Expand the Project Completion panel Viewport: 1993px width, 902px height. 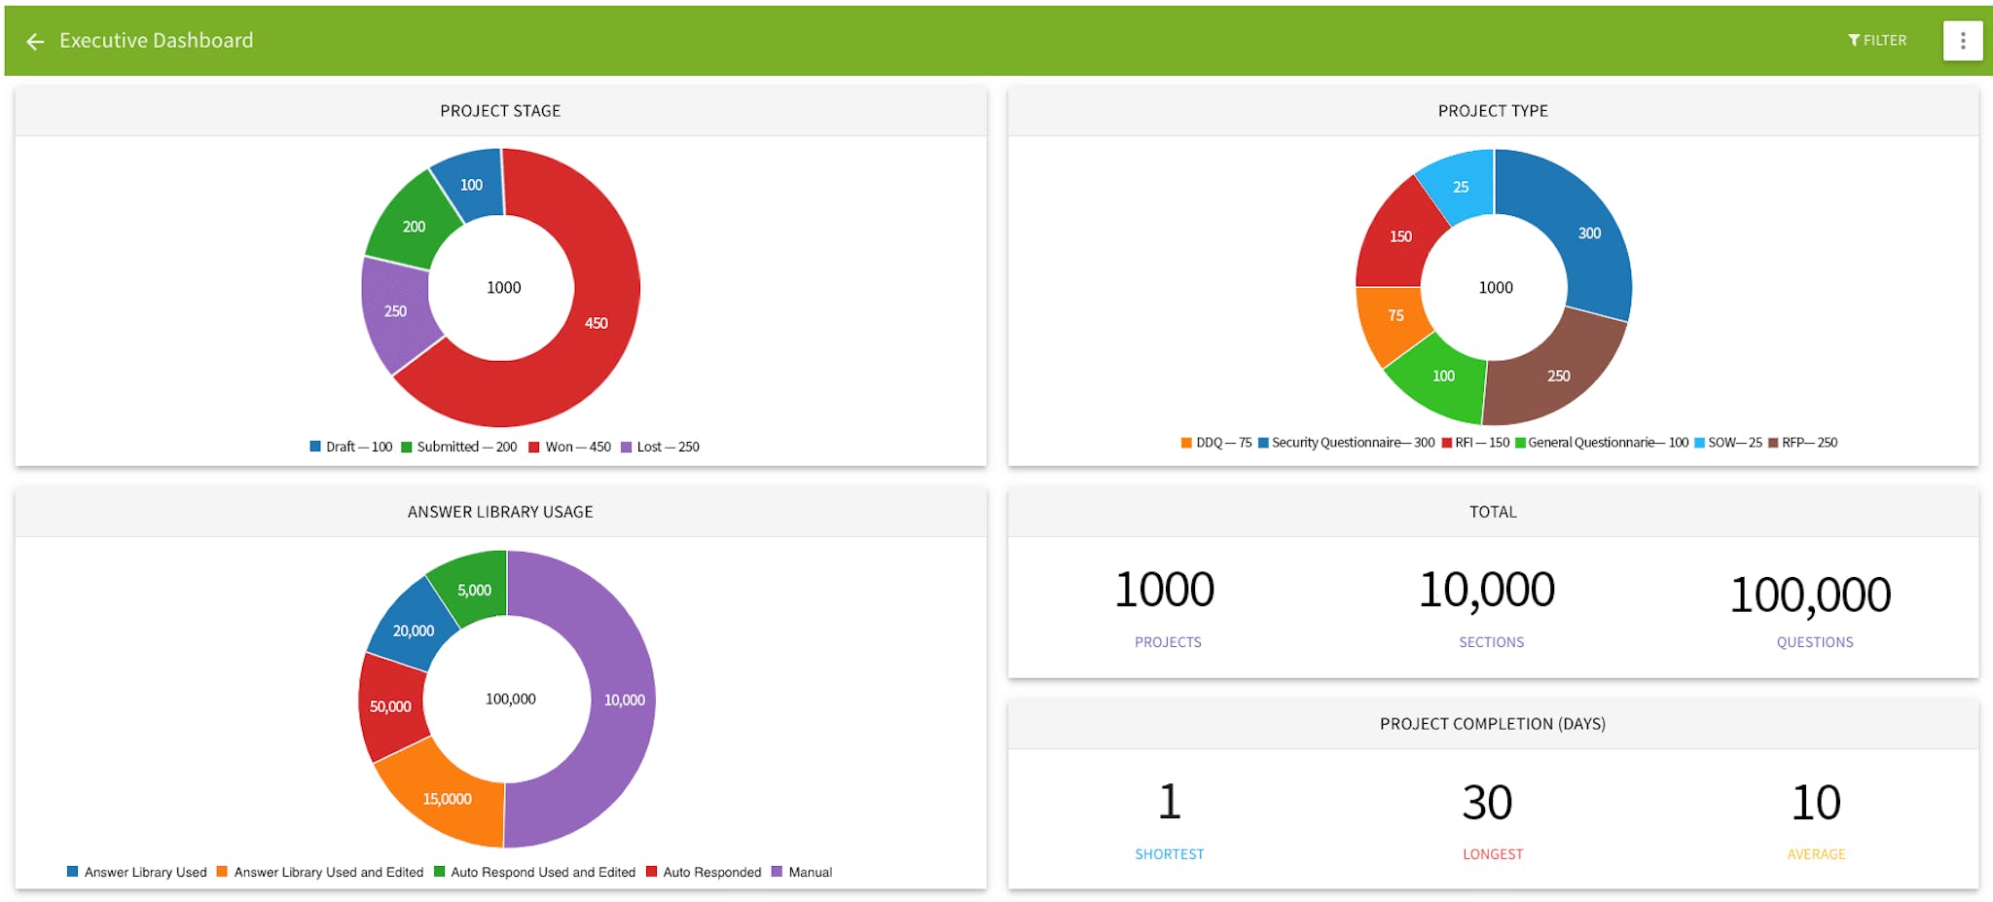click(x=1492, y=723)
